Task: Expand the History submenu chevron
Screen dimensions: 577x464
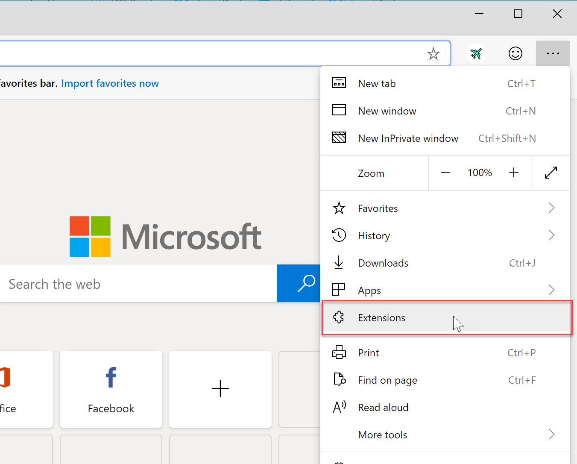Action: point(551,235)
